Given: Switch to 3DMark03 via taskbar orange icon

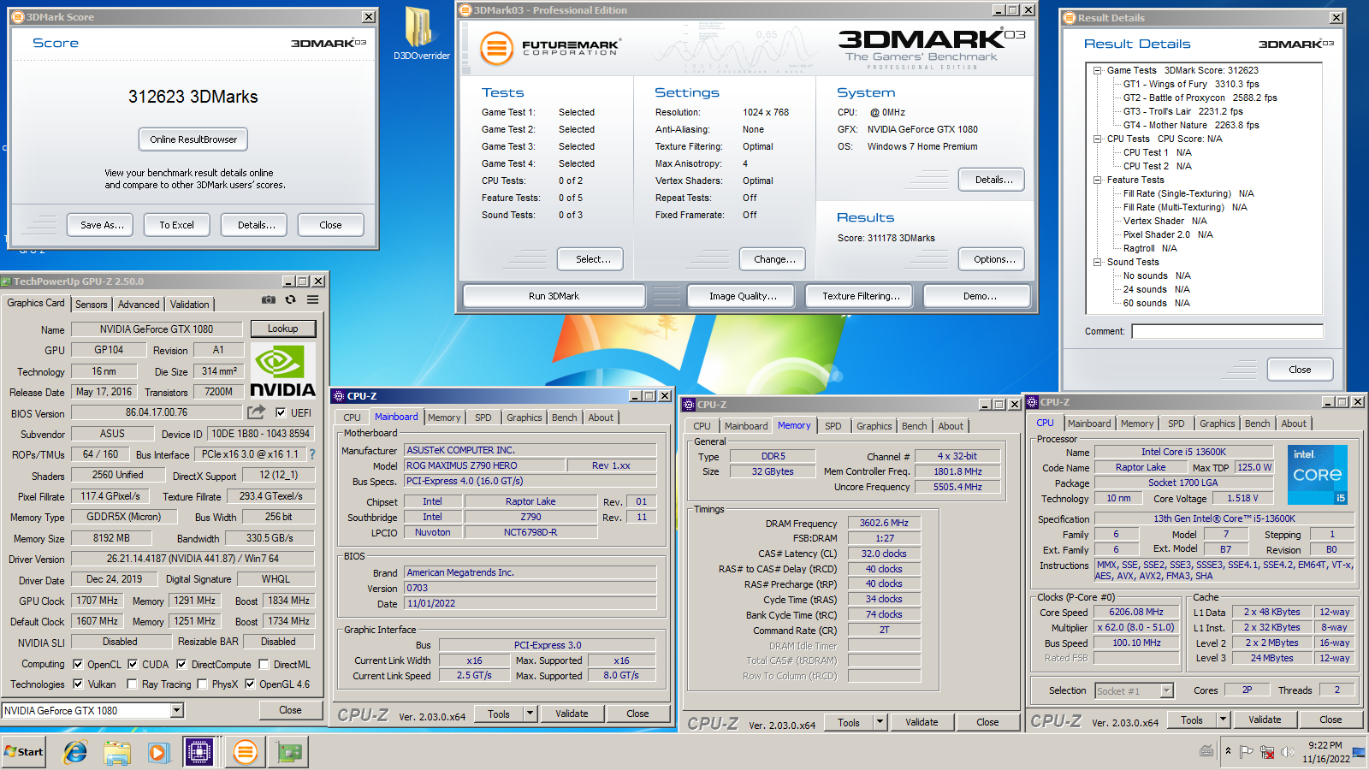Looking at the screenshot, I should 245,752.
